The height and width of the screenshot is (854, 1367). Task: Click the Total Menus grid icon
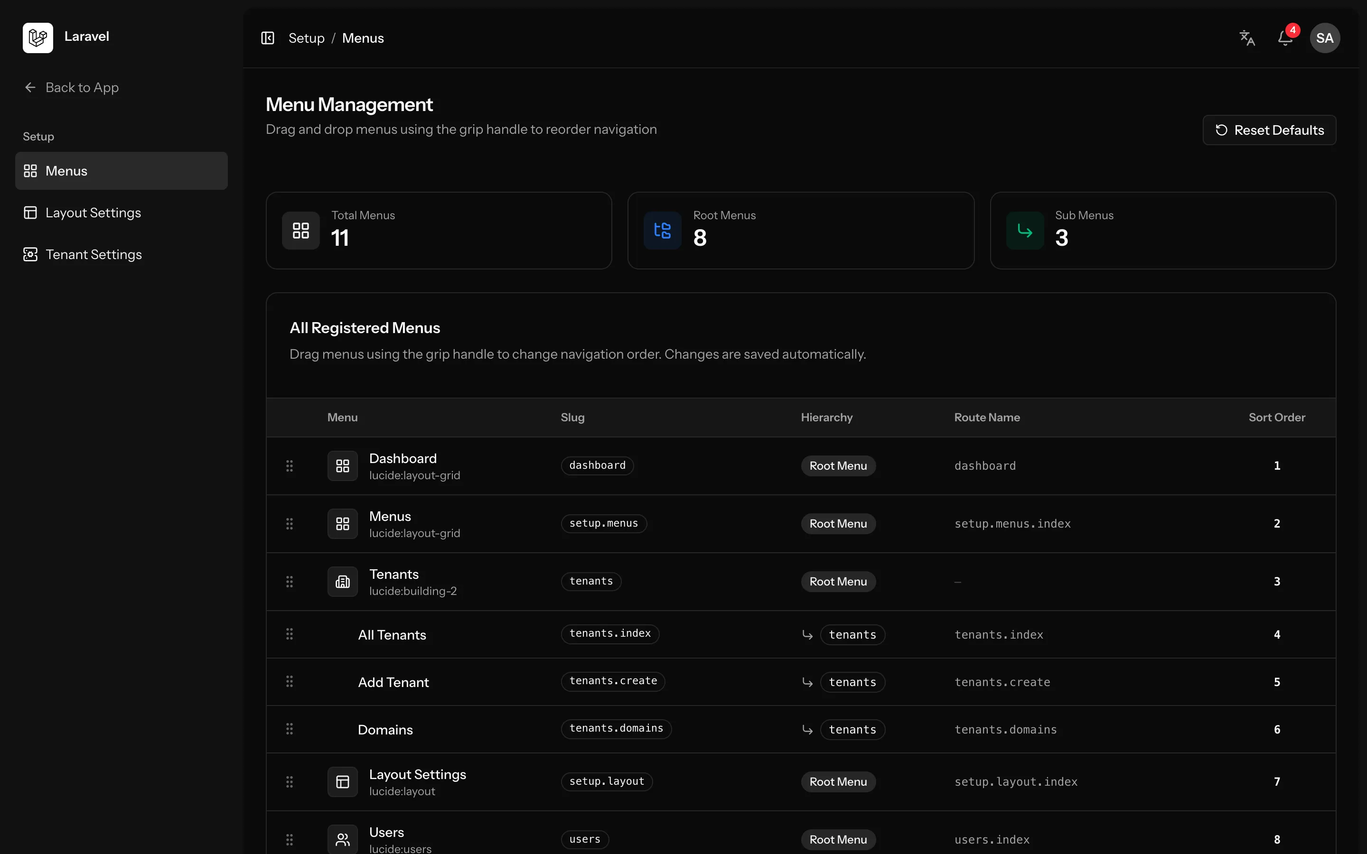pos(301,231)
